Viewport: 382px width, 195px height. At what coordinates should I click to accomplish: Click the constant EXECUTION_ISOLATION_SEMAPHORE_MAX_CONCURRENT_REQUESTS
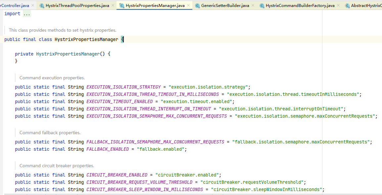coord(157,116)
